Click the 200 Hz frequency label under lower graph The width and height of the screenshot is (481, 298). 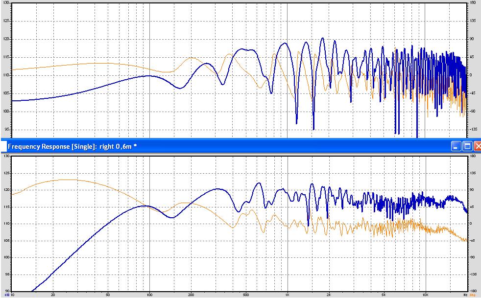(x=191, y=295)
